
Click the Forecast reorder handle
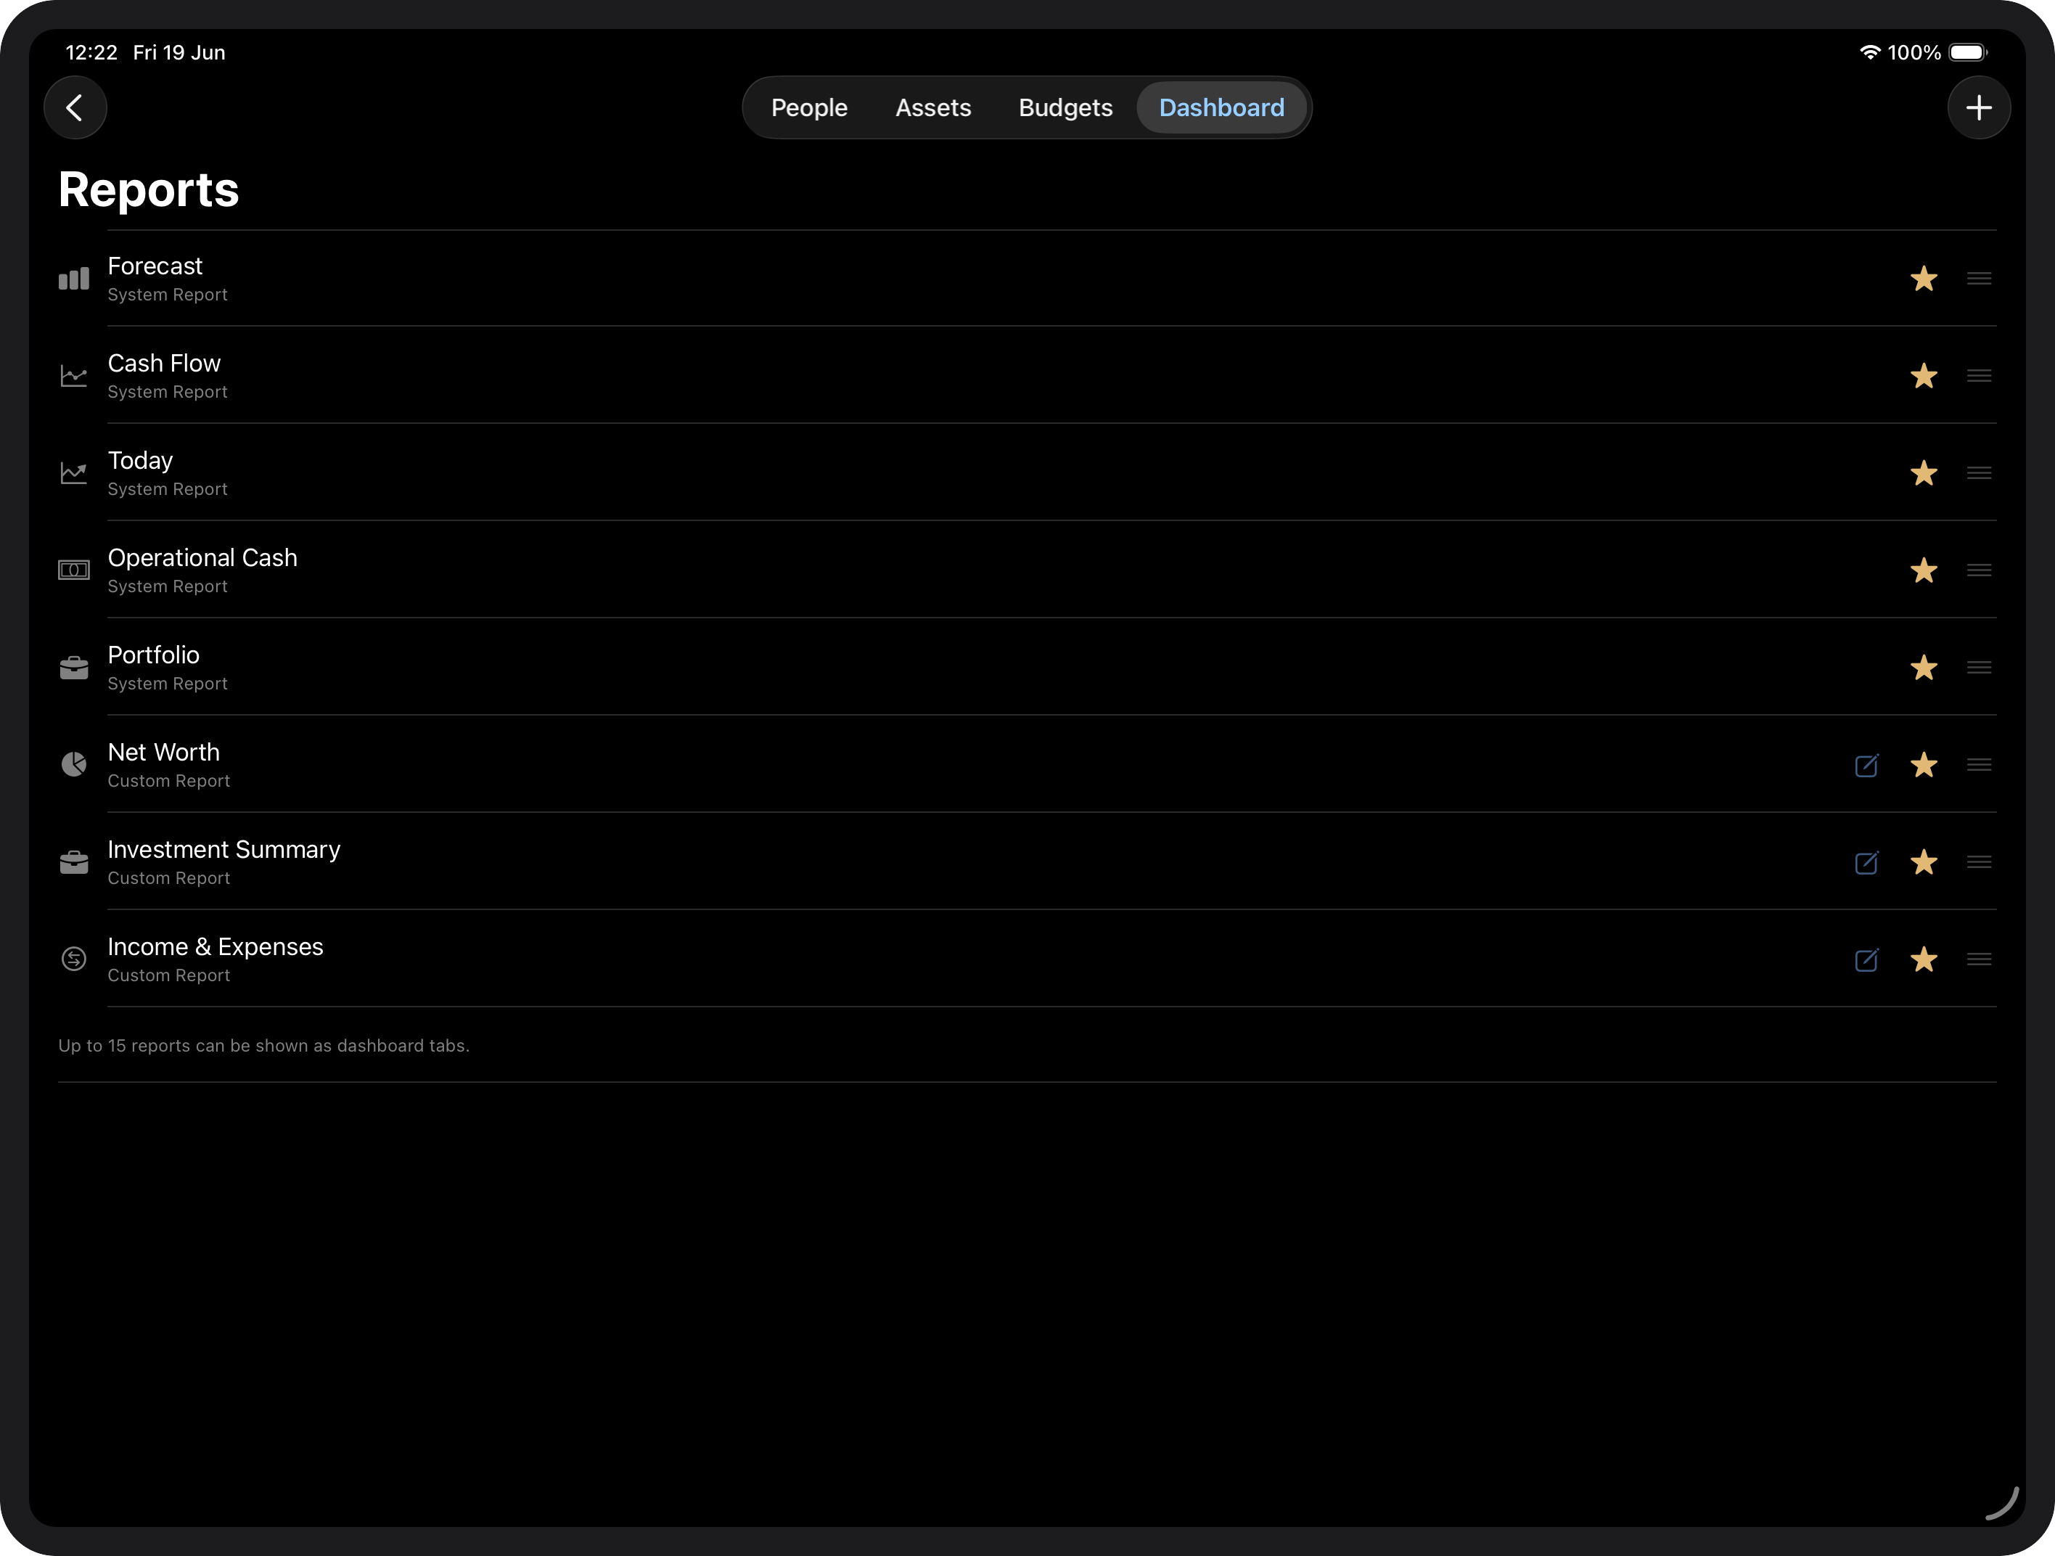coord(1979,279)
